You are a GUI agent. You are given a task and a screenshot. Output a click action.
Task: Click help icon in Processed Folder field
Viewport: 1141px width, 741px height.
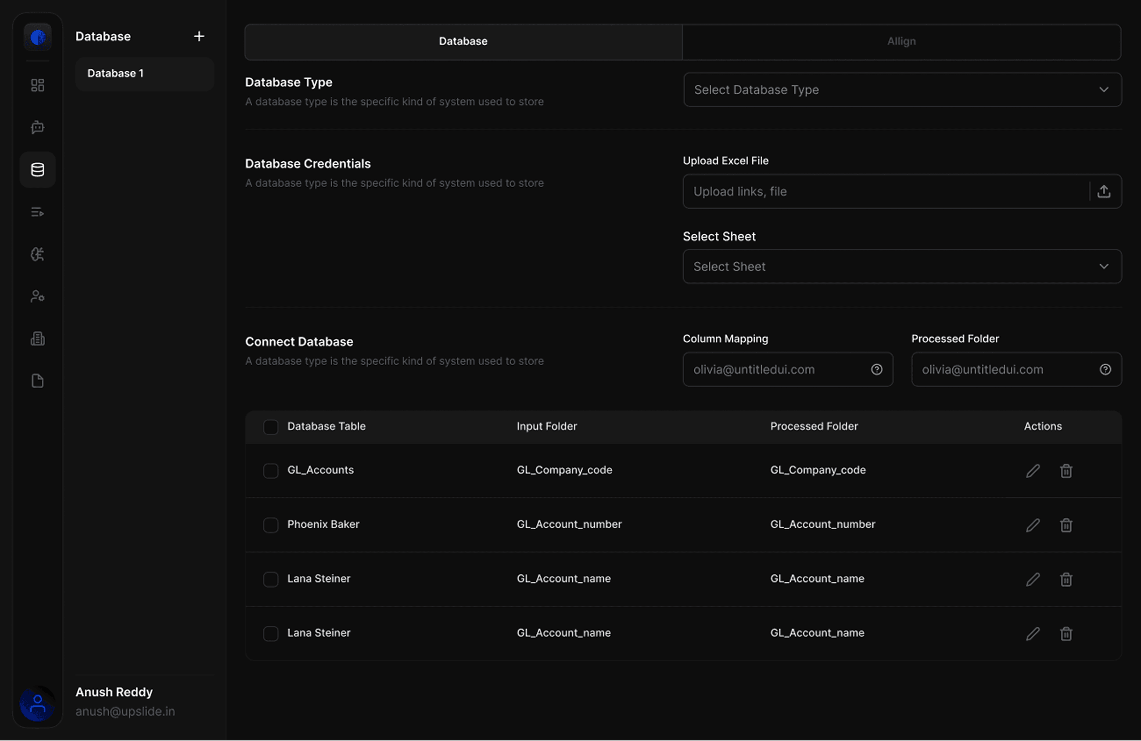tap(1105, 369)
